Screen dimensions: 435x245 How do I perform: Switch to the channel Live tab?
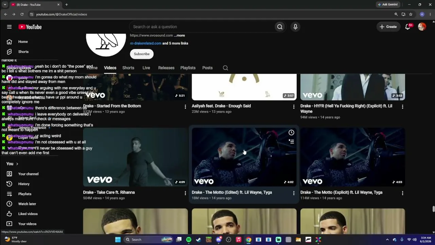(146, 68)
